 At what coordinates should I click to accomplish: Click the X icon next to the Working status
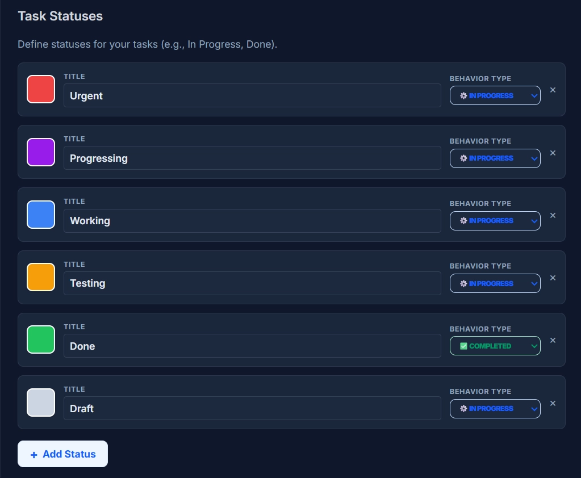point(553,215)
